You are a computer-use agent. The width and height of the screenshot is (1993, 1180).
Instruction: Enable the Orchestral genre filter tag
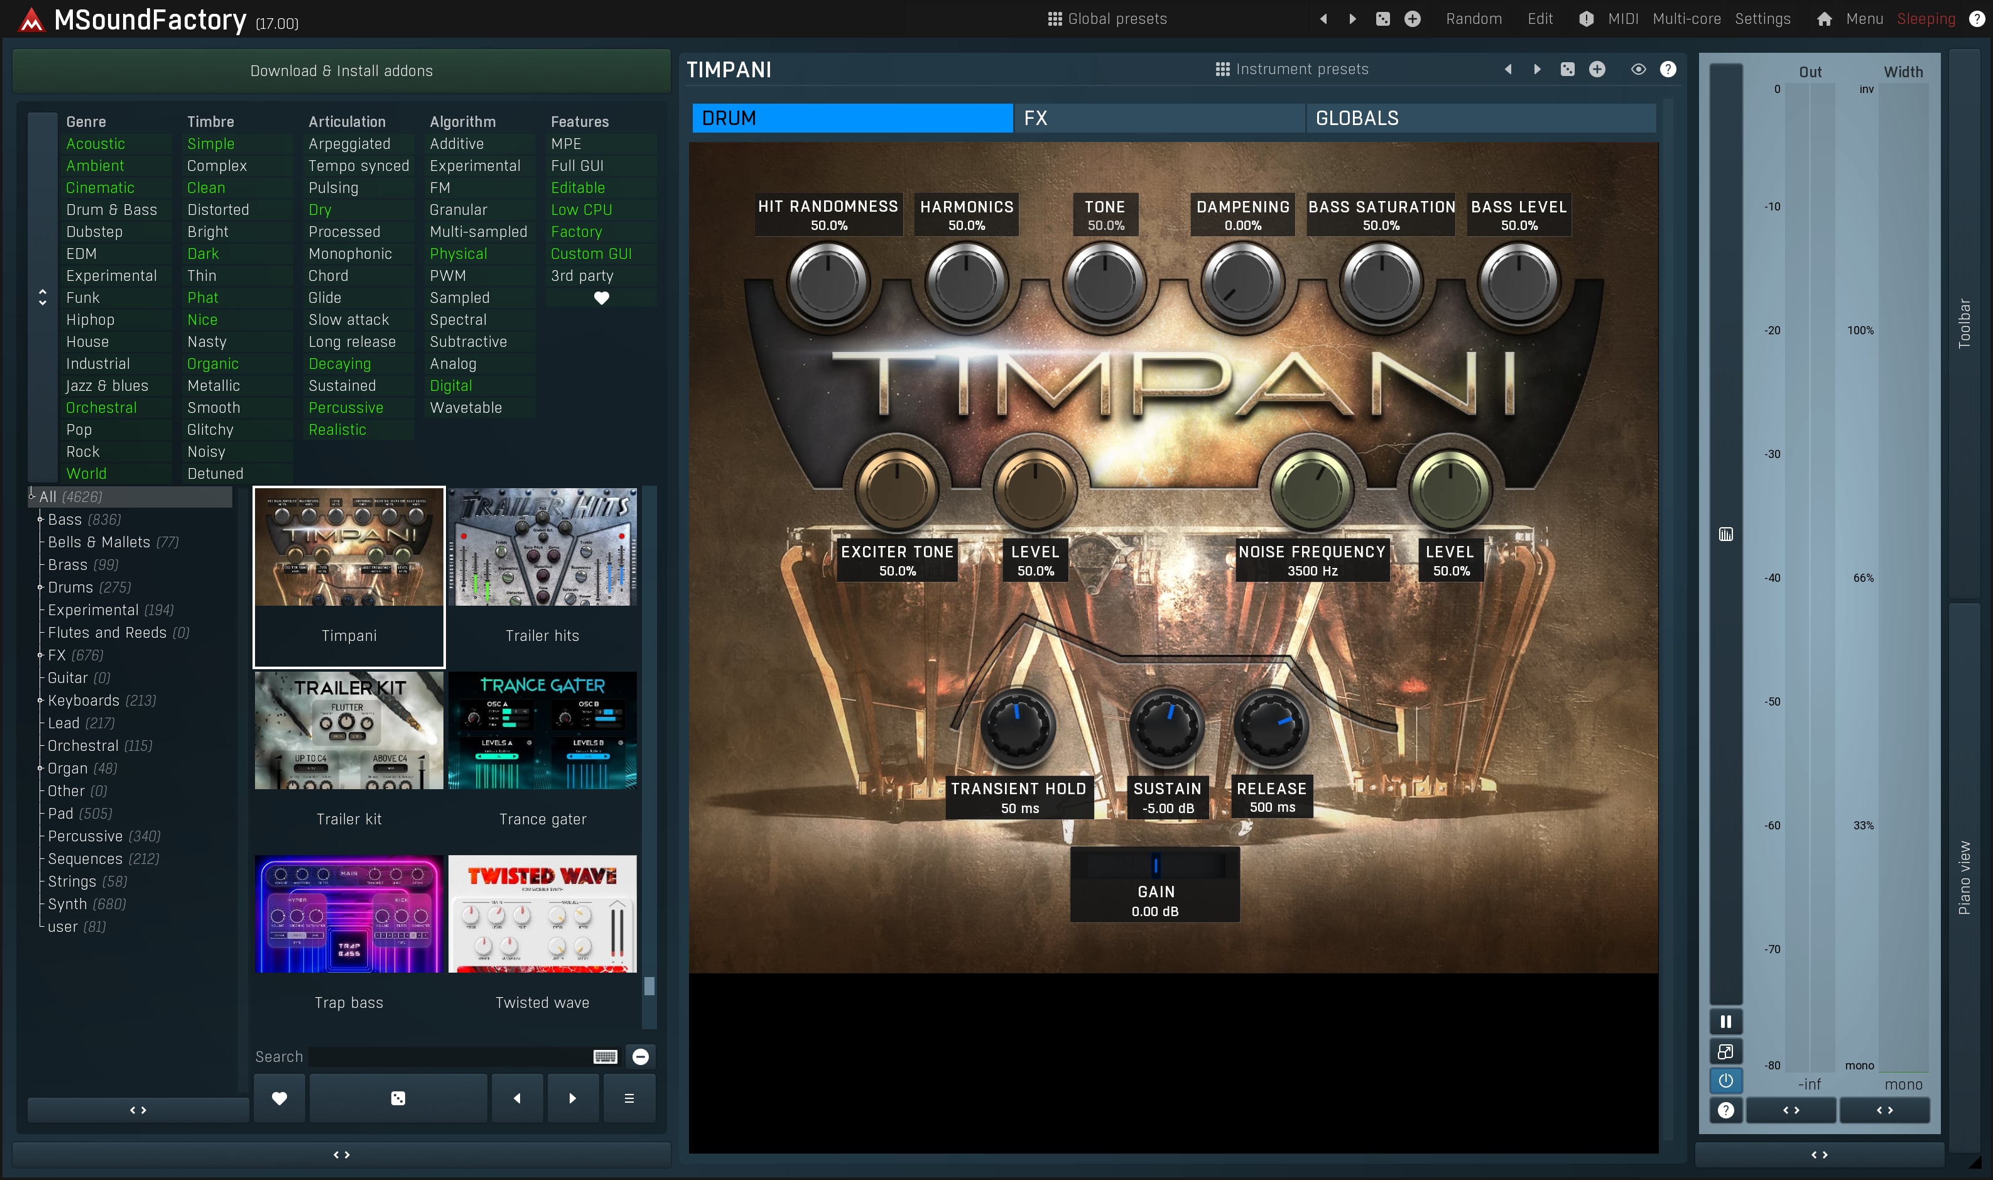[x=101, y=408]
